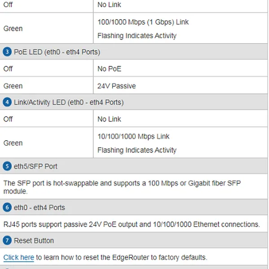Click the "10/100/1000 Mbps Link" text

click(x=134, y=136)
